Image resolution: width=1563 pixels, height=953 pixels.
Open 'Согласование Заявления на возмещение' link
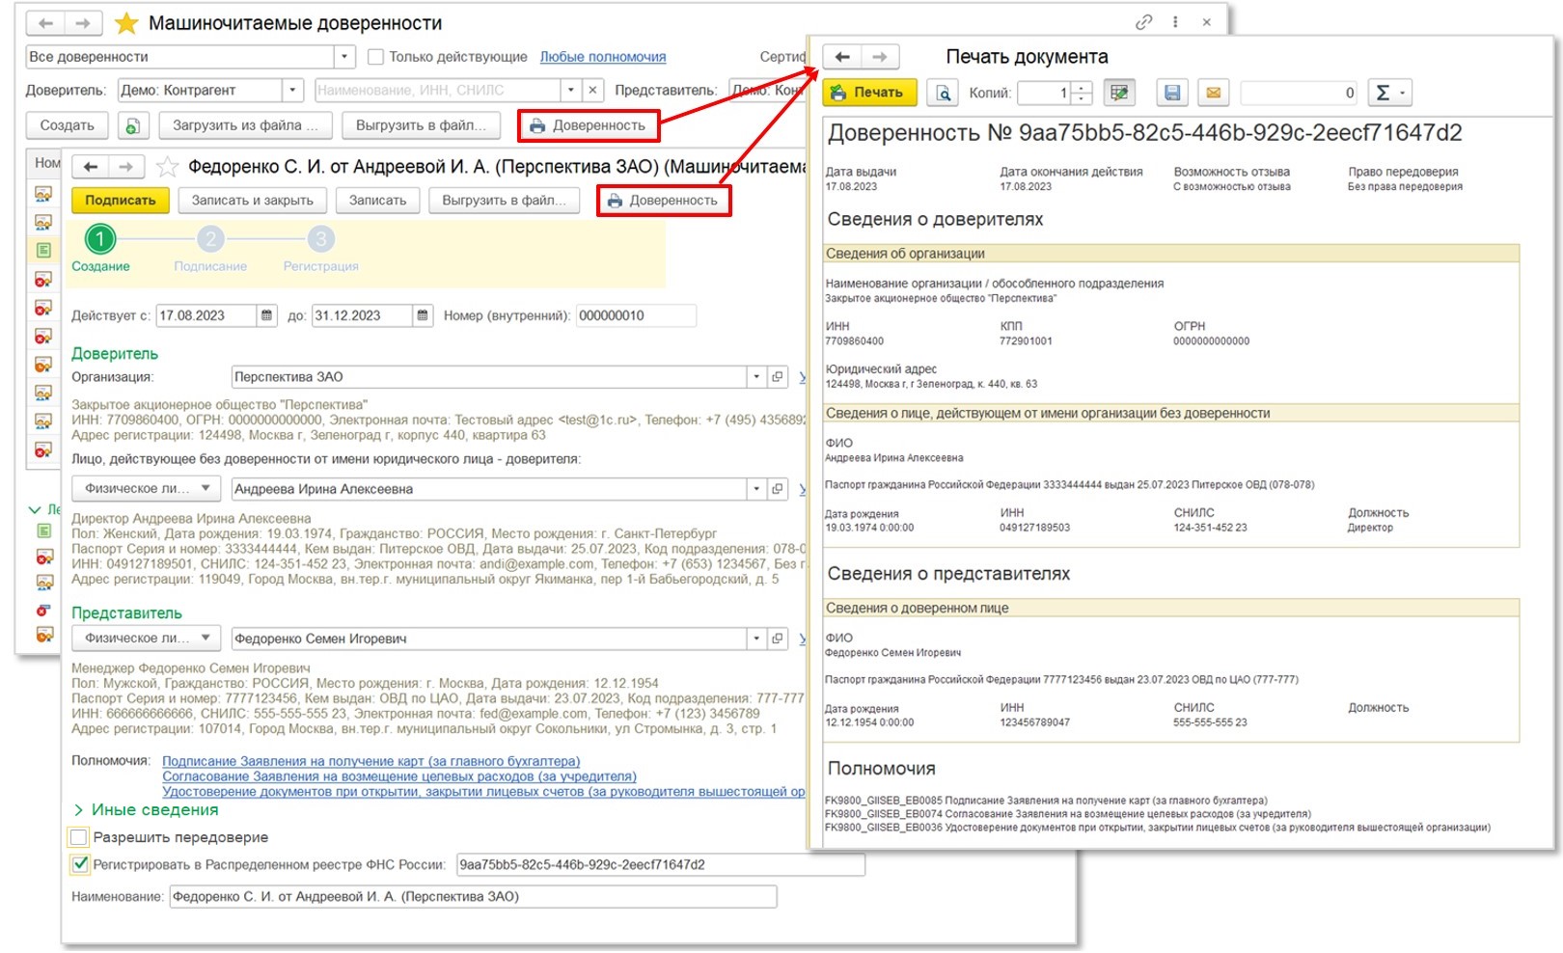399,776
